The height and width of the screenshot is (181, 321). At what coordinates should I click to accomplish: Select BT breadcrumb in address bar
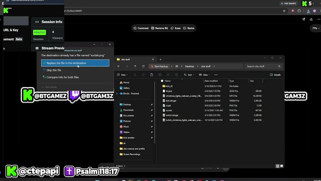[177, 66]
